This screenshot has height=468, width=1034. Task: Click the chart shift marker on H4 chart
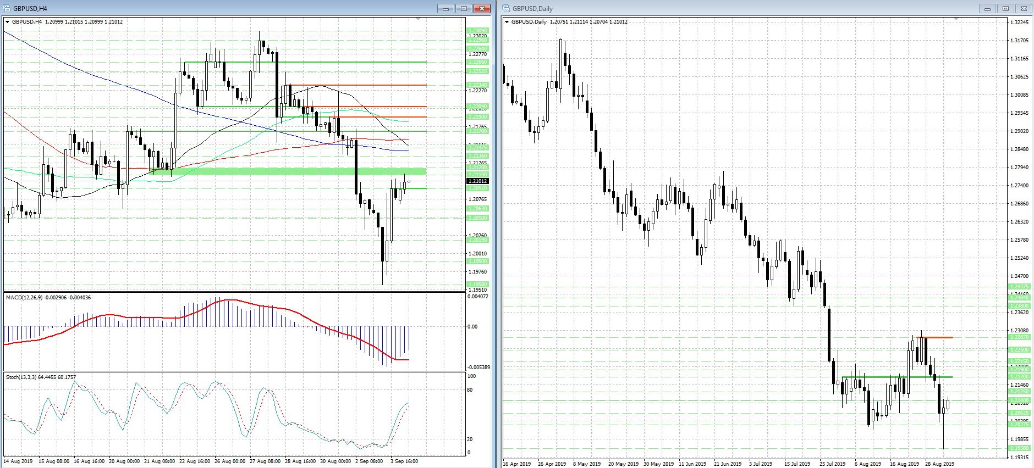coord(418,19)
